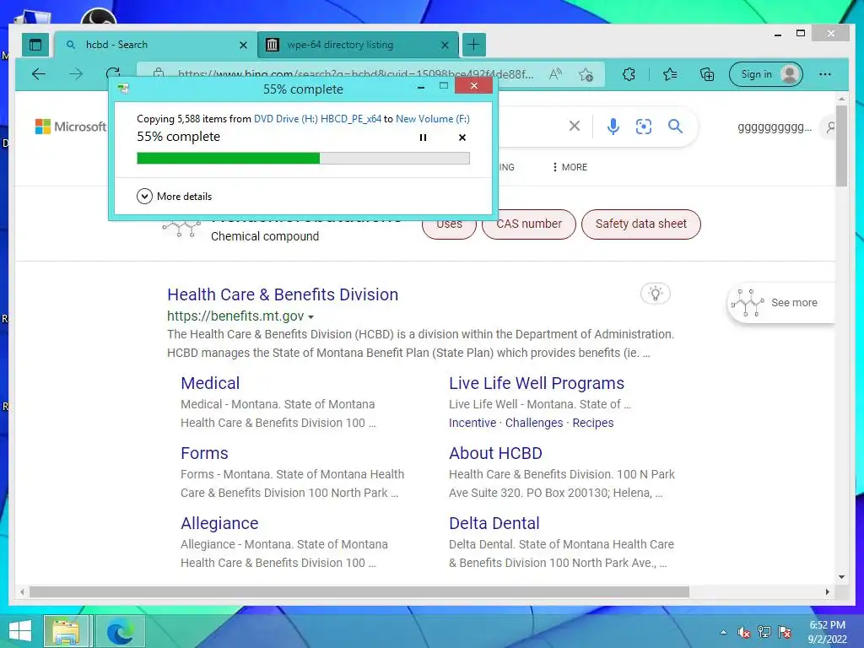Open the tab actions menu icon
Viewport: 864px width, 648px height.
[35, 45]
